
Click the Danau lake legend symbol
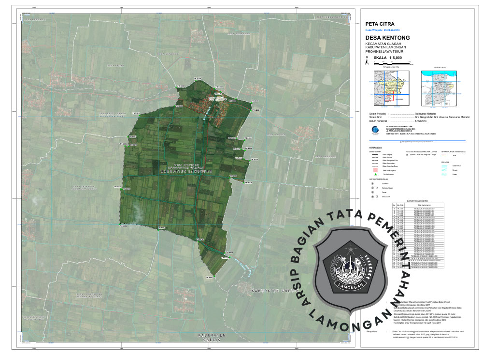pos(444,175)
